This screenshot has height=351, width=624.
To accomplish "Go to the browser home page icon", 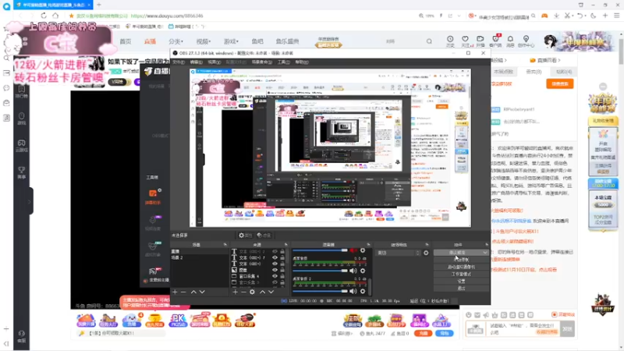I will point(55,16).
